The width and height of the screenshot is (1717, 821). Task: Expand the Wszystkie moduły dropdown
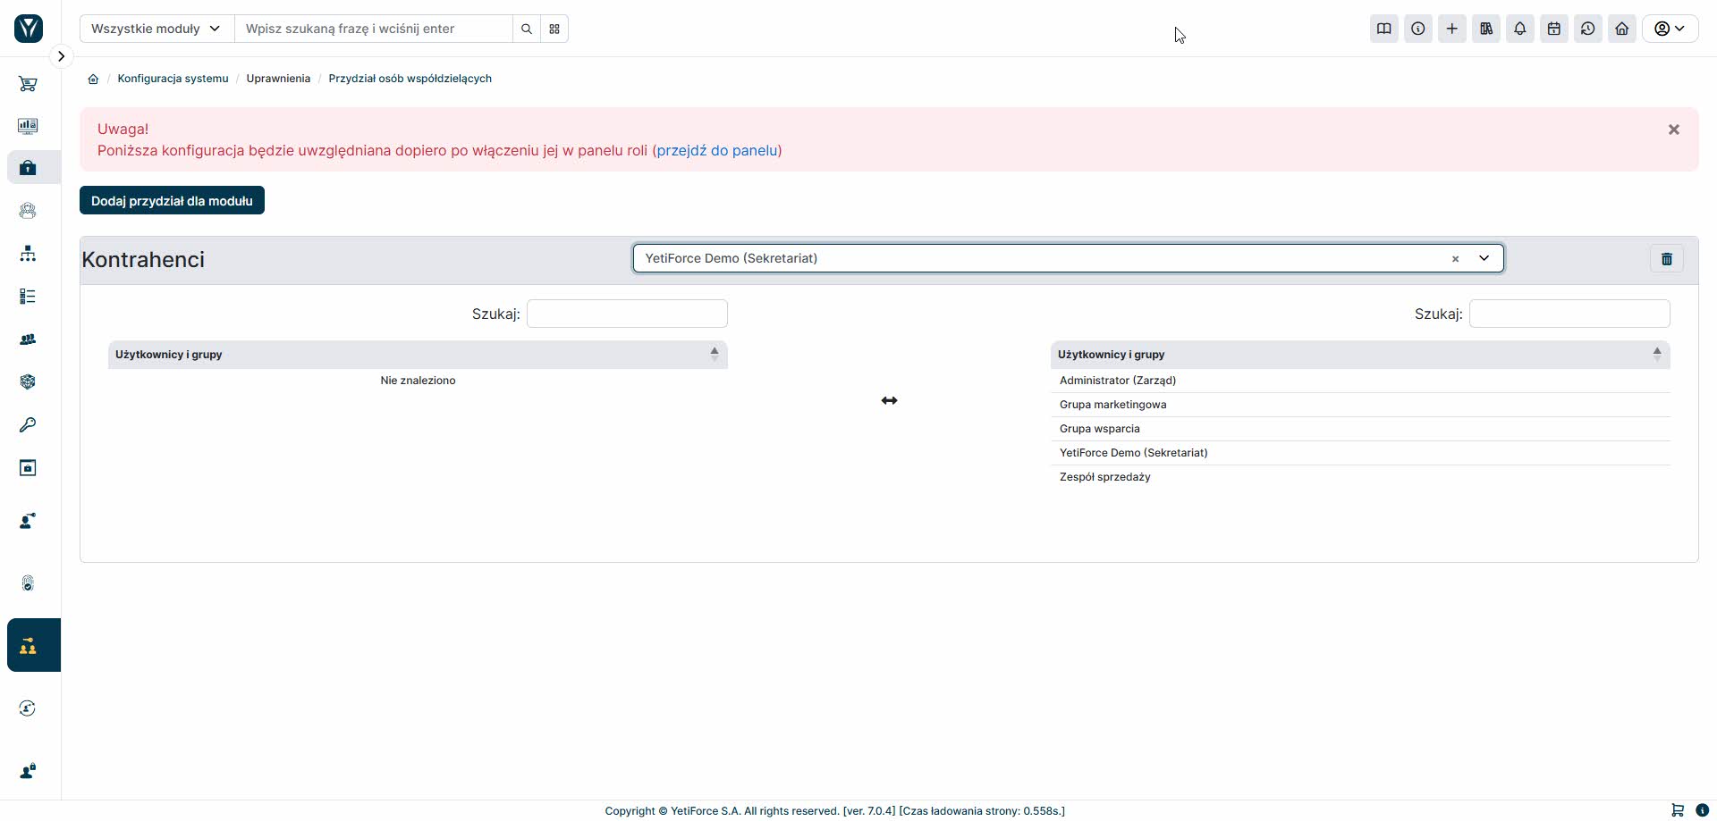tap(156, 29)
